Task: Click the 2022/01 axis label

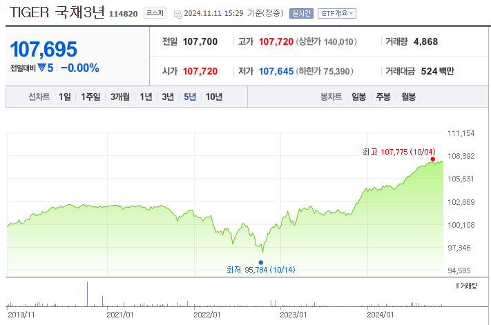Action: 207,315
